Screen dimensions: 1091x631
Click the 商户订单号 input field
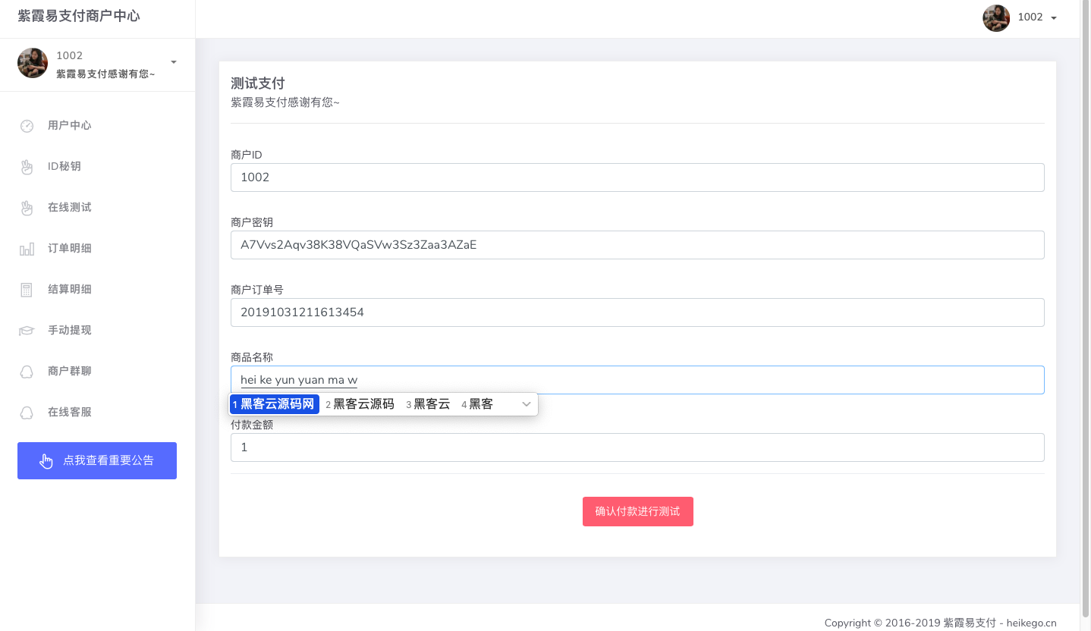point(637,312)
